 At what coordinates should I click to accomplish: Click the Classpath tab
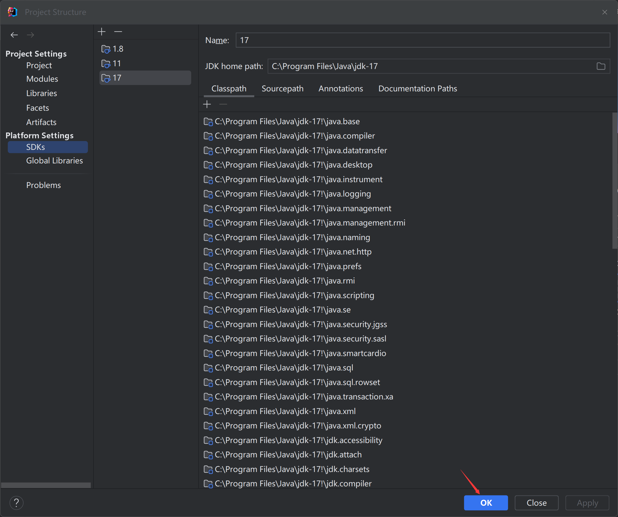tap(229, 88)
